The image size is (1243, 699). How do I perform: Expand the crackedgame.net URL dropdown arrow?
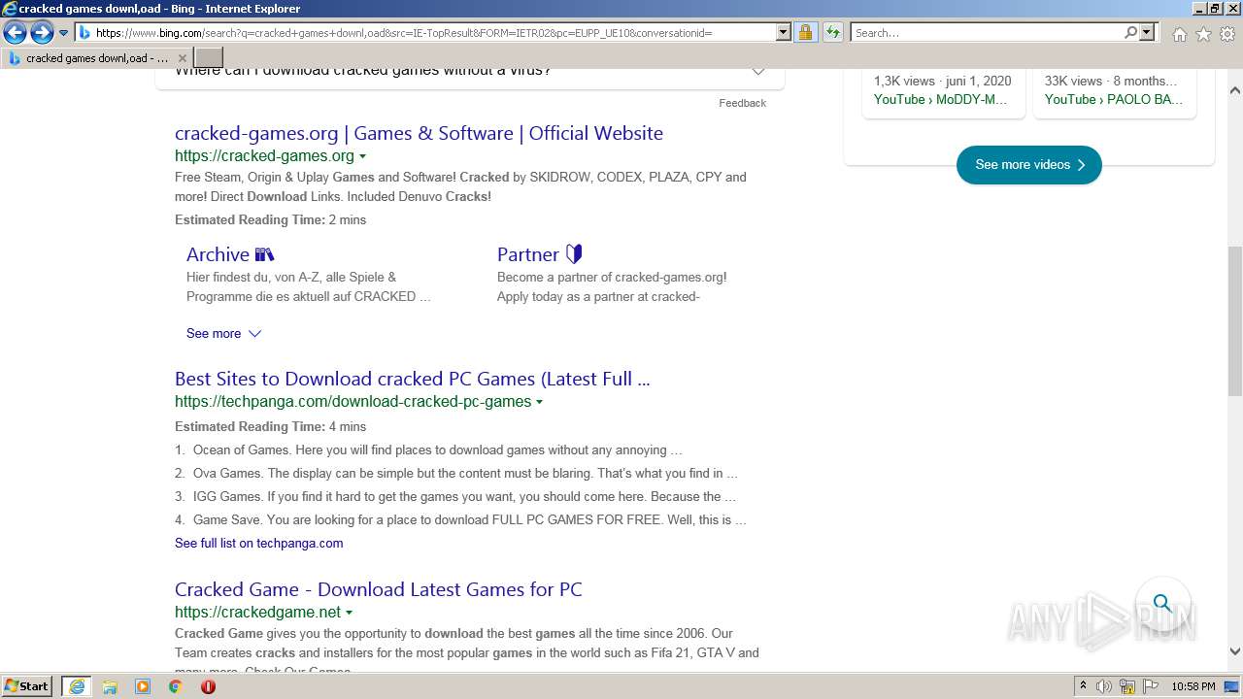(x=349, y=613)
